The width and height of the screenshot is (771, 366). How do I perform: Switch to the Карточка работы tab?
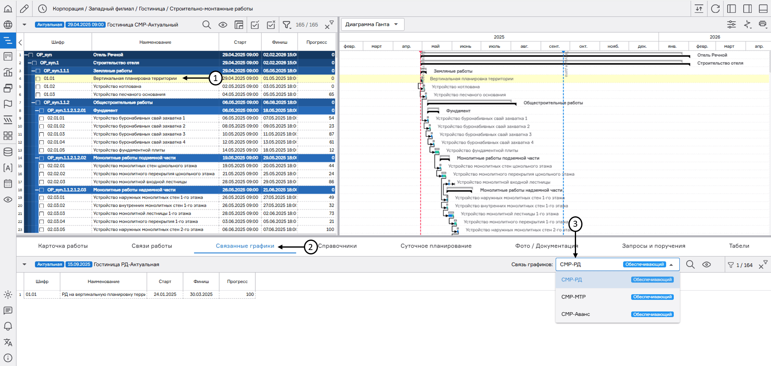[x=63, y=246]
